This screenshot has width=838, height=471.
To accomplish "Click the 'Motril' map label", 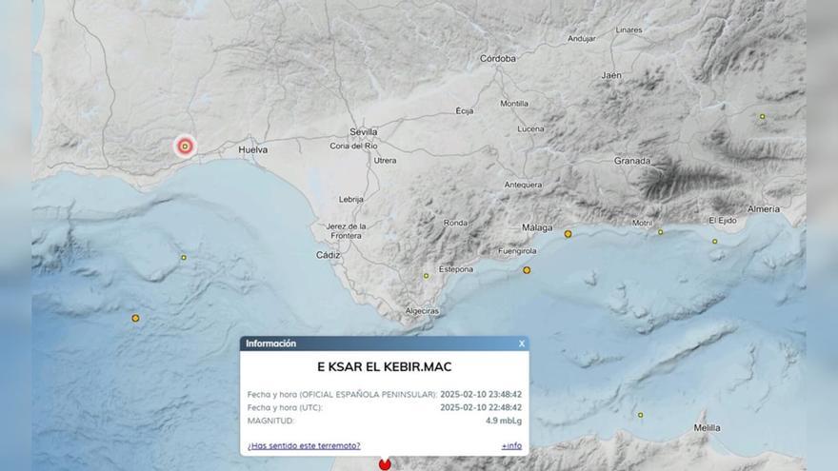I will pyautogui.click(x=642, y=224).
